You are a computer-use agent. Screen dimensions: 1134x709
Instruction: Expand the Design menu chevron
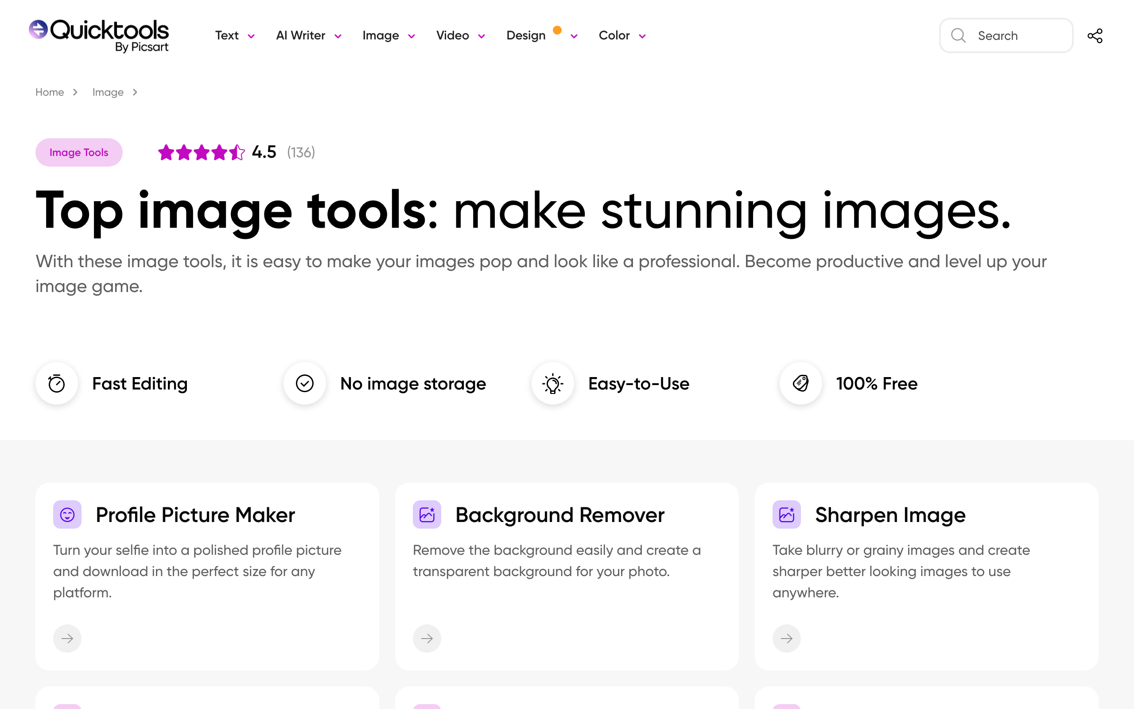(574, 36)
